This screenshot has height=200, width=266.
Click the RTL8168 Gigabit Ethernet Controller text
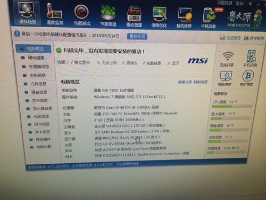pyautogui.click(x=142, y=155)
